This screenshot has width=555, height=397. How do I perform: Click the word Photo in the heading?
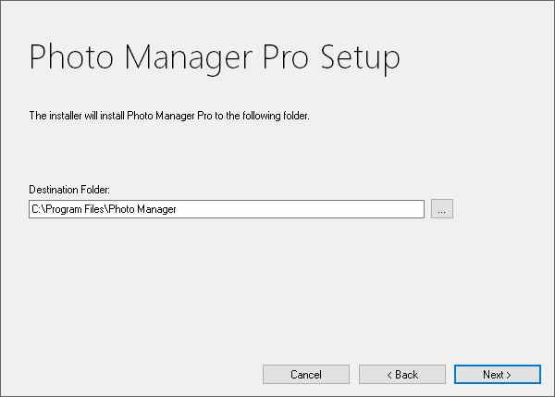coord(71,56)
